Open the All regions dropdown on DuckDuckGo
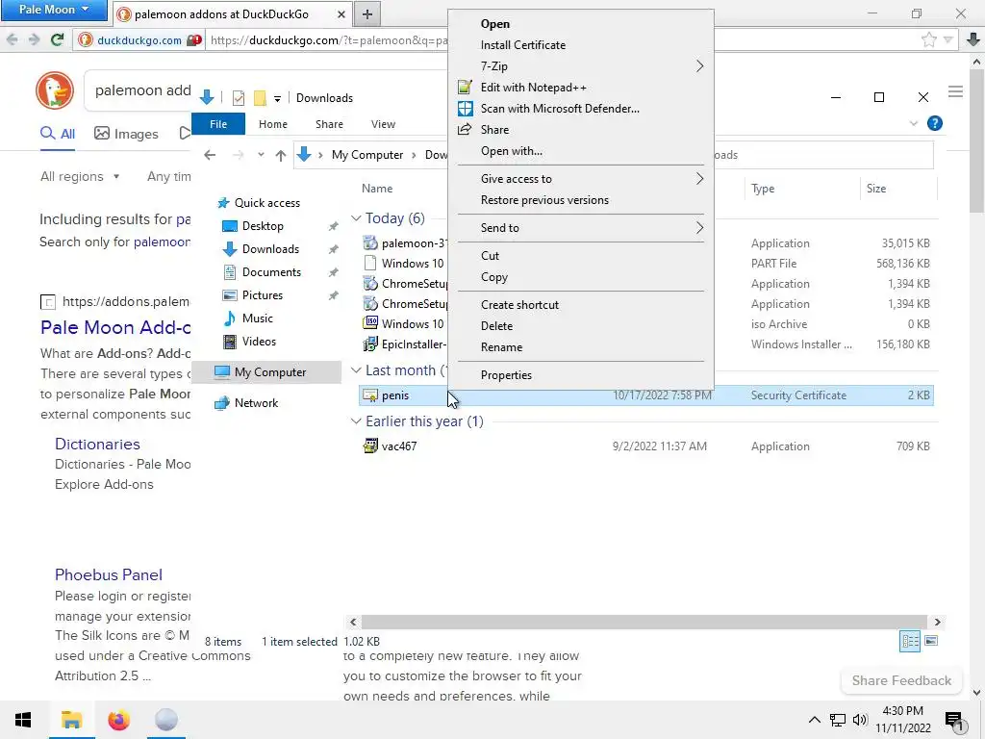Viewport: 985px width, 739px height. tap(80, 177)
